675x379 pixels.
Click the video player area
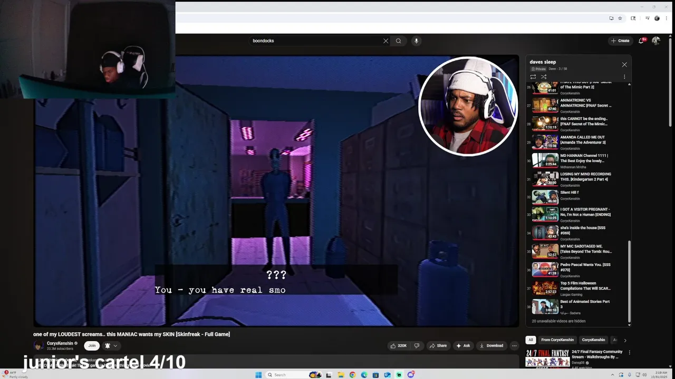(276, 191)
